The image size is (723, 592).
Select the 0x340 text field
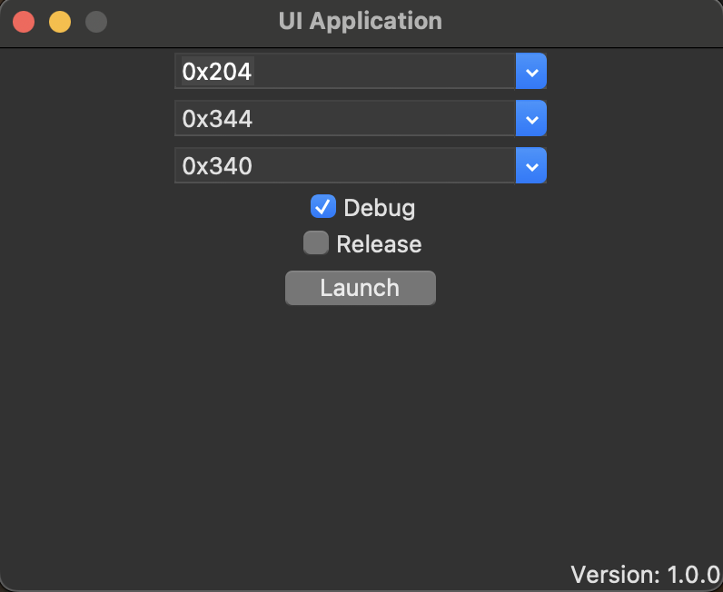[345, 165]
